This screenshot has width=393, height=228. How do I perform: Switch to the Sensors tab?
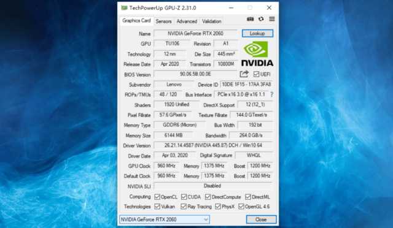[x=163, y=21]
